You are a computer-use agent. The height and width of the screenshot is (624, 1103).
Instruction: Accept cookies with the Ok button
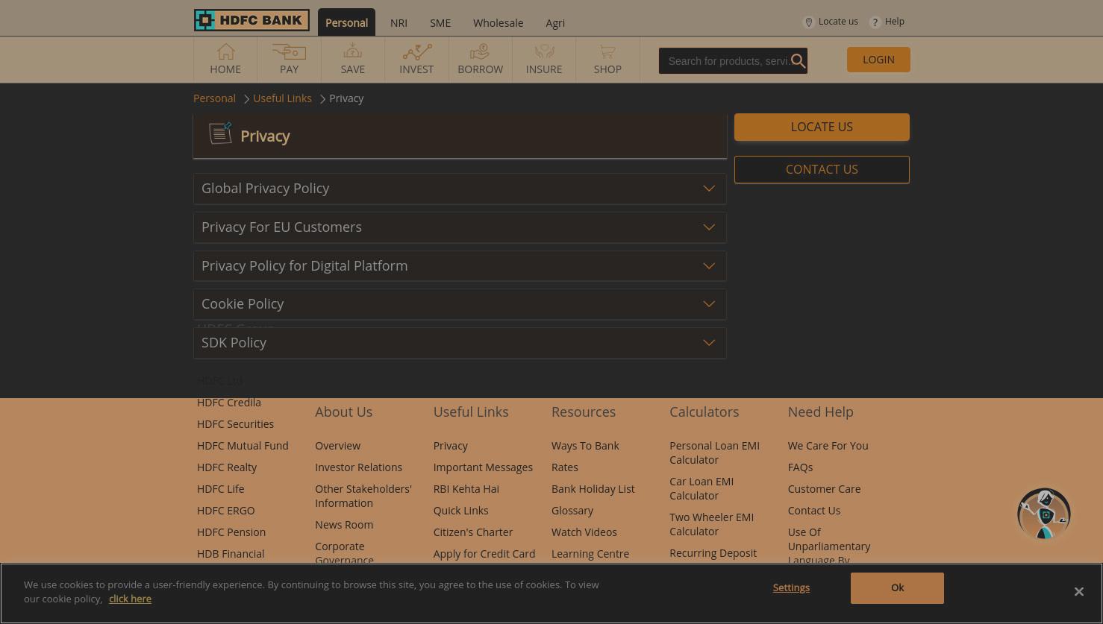coord(897,588)
